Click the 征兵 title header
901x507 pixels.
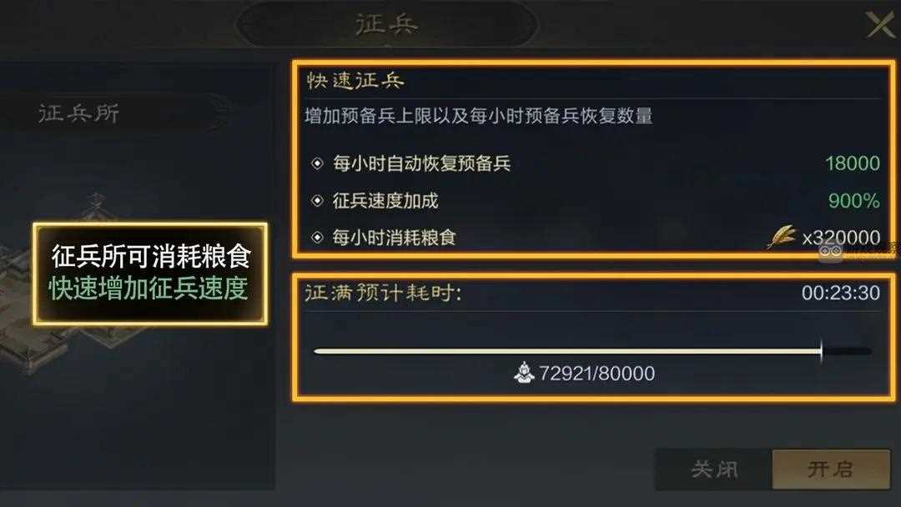point(386,25)
